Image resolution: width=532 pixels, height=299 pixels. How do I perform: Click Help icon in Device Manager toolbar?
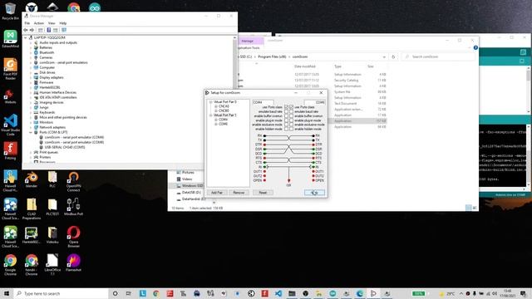(48, 30)
